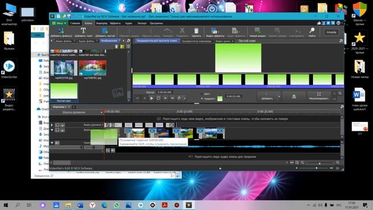Screen dimensions: 373x210
Task: Select the Color radio option
Action: click(202, 94)
